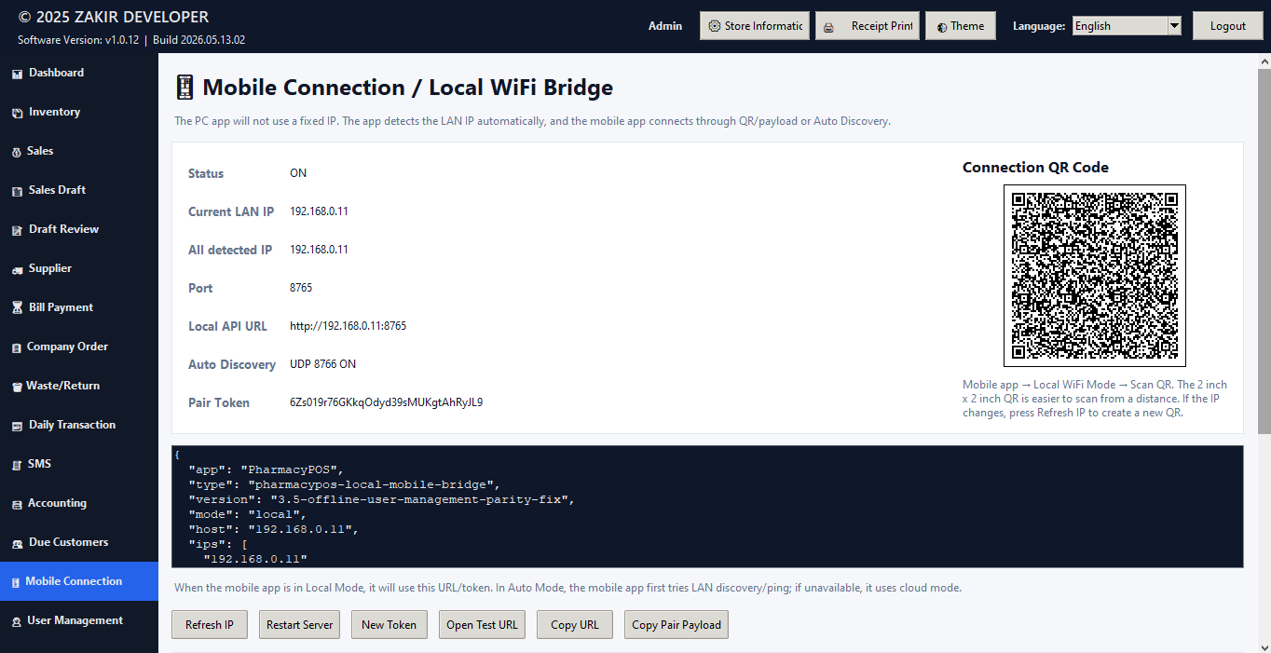Click the Inventory sidebar icon
The height and width of the screenshot is (653, 1271).
[17, 113]
